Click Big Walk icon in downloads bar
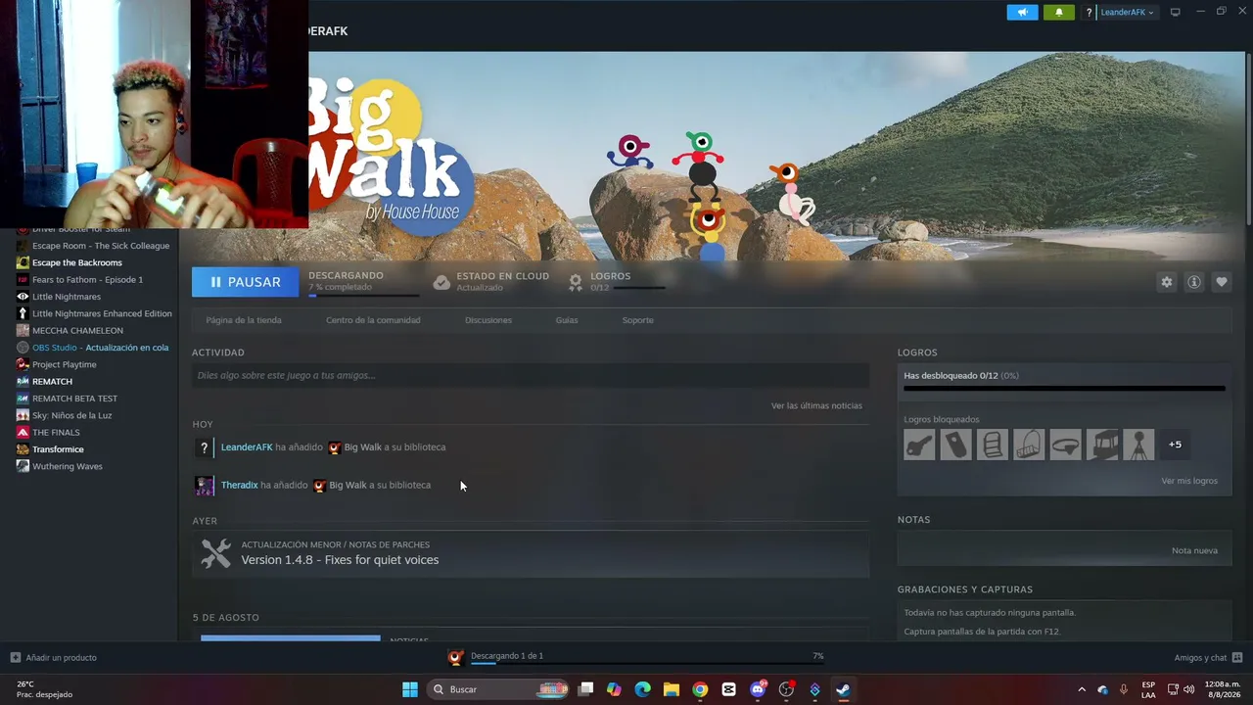The width and height of the screenshot is (1253, 705). (x=455, y=657)
